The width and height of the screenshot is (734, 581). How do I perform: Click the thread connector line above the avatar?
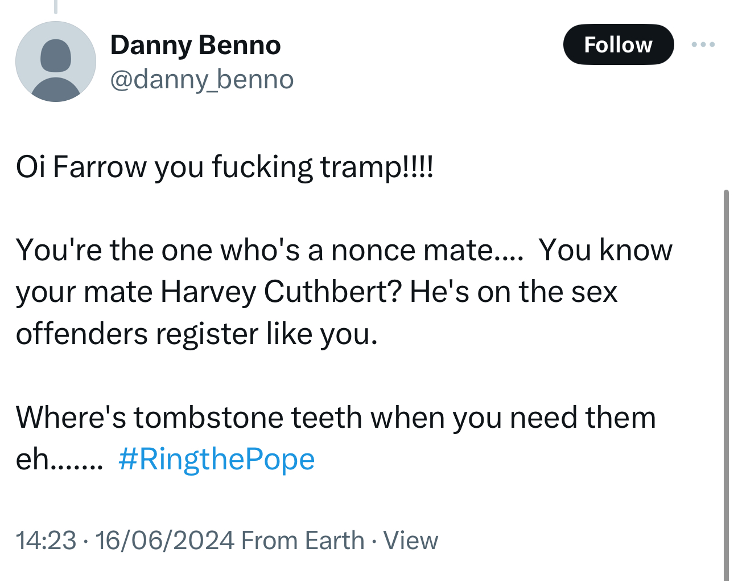click(x=56, y=7)
